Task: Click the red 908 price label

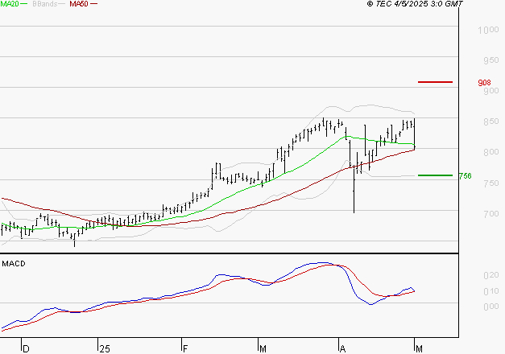Action: click(484, 83)
